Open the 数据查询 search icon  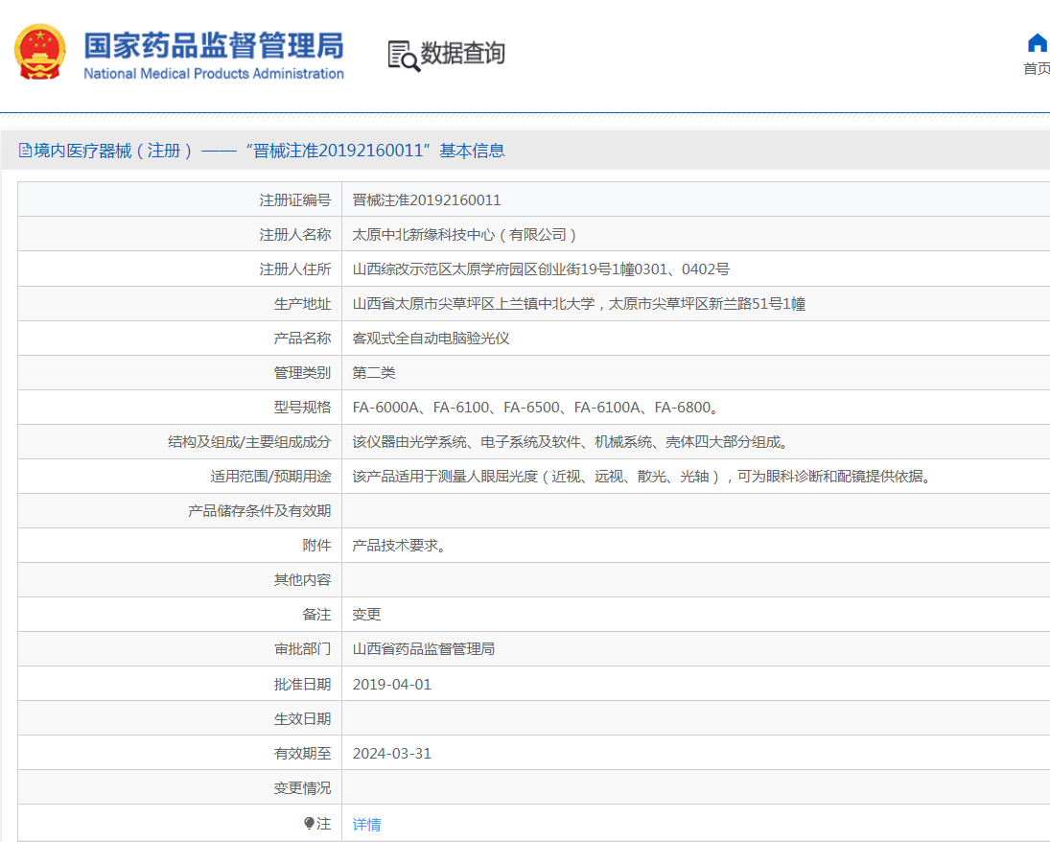pos(404,57)
